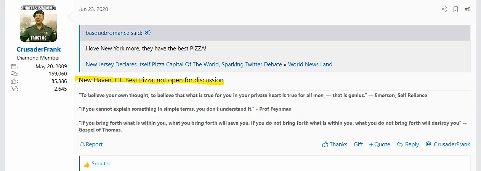Report this post

[x=91, y=144]
